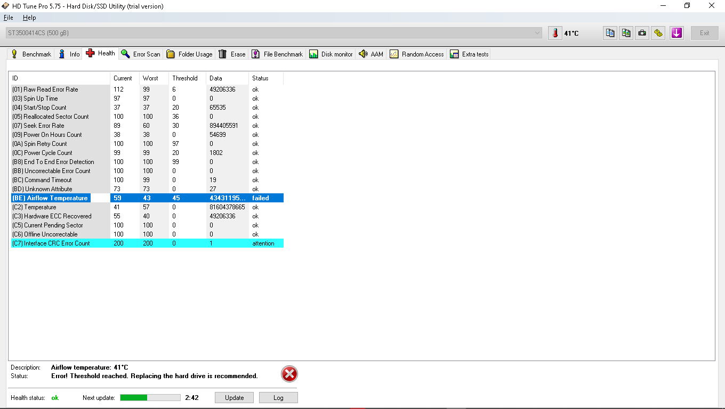Viewport: 725px width, 409px height.
Task: Click the ID column header
Action: click(x=60, y=78)
